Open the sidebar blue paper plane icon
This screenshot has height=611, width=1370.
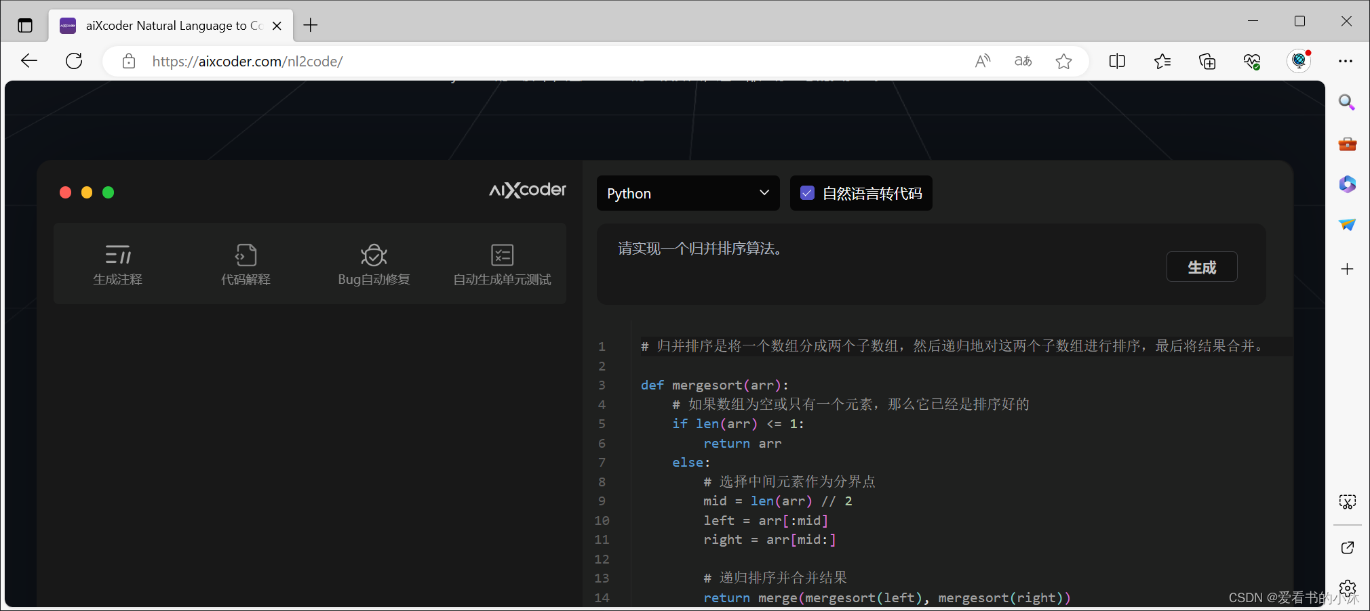(1347, 225)
